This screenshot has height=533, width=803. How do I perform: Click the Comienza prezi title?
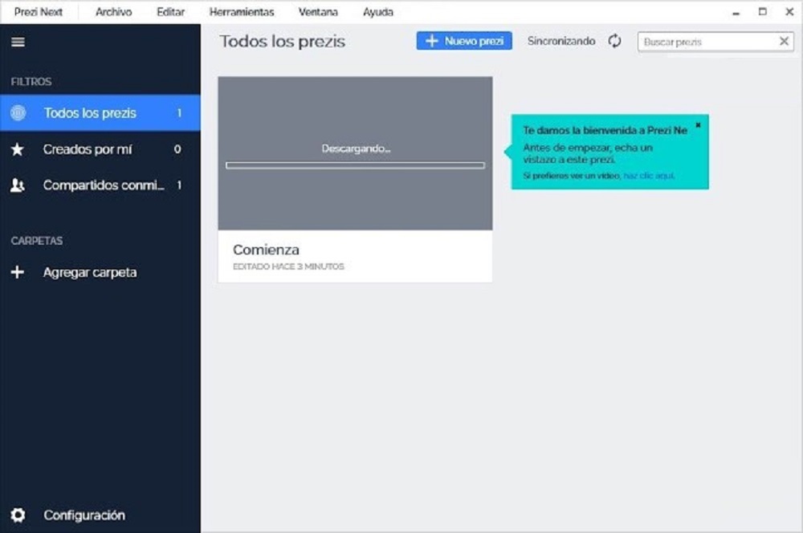[x=266, y=250]
